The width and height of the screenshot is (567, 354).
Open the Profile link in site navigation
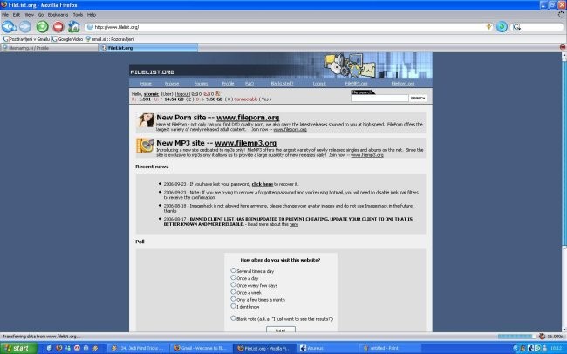click(x=228, y=84)
